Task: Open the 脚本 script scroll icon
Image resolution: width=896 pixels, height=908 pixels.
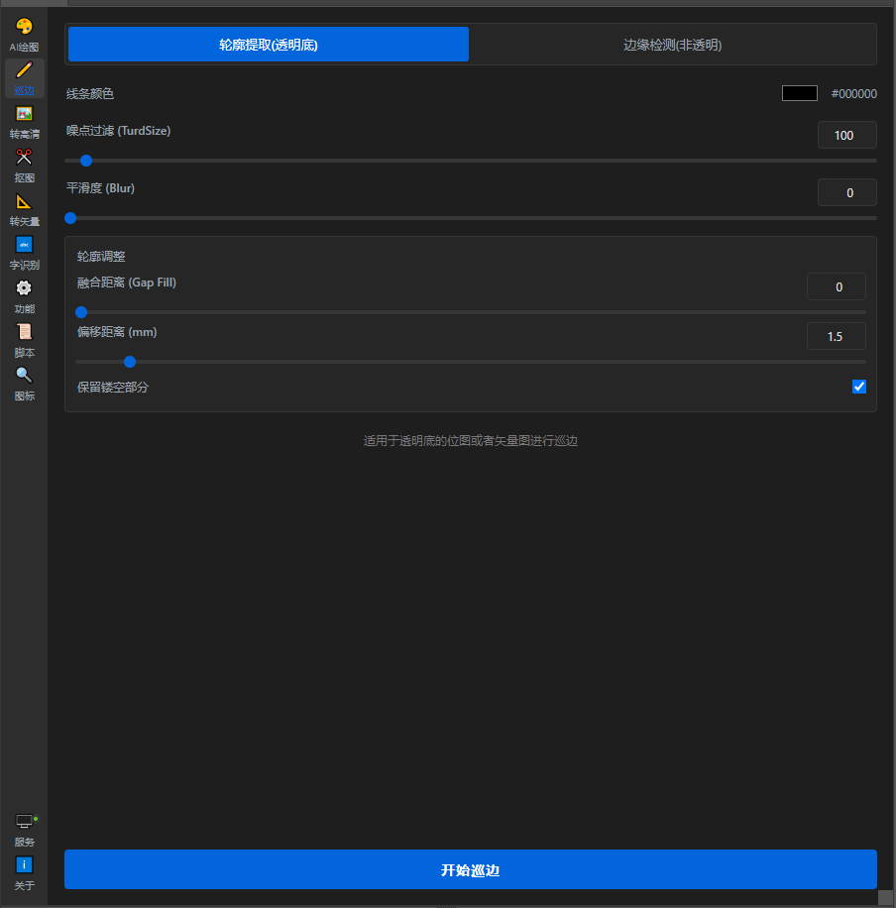Action: point(24,333)
